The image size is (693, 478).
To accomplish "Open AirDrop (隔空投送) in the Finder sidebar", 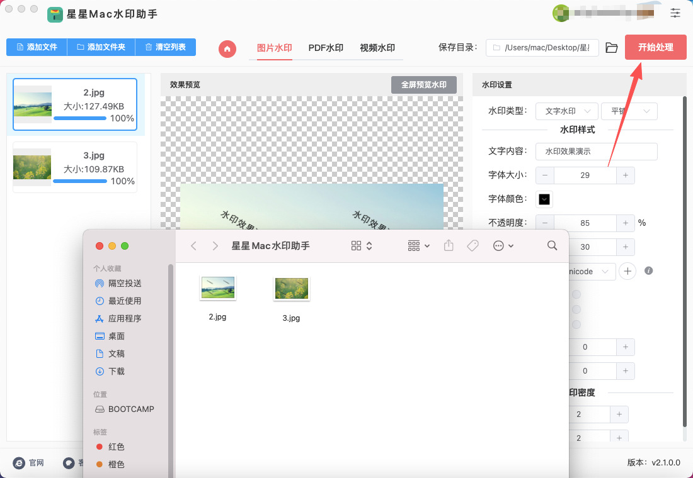I will click(124, 283).
